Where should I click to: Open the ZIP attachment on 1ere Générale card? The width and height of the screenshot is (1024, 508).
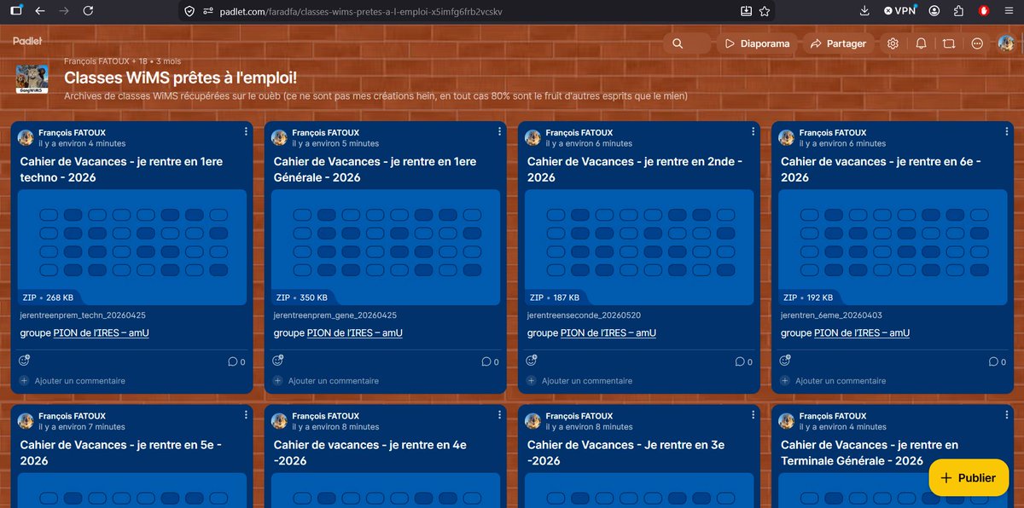[x=386, y=247]
